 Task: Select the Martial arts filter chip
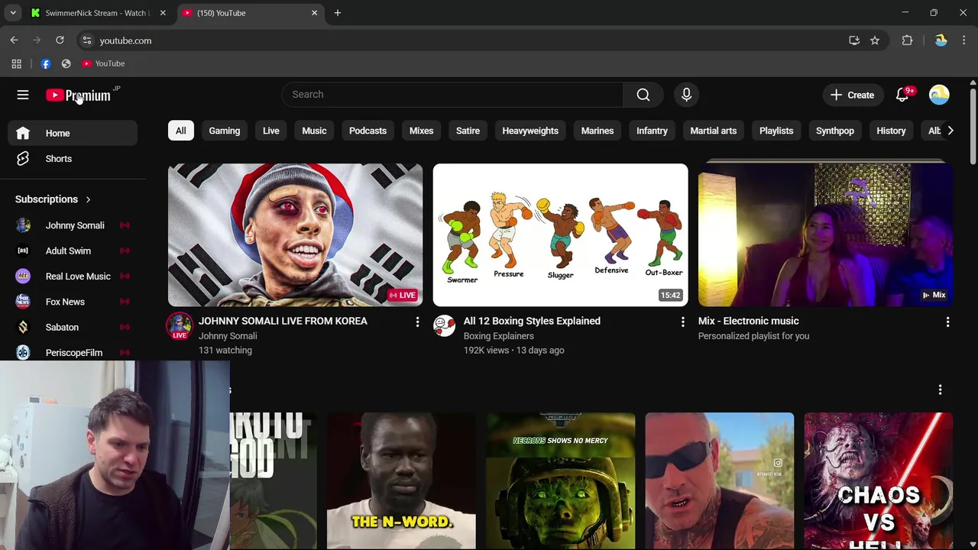[714, 131]
